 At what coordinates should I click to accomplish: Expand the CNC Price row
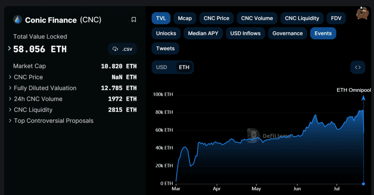tap(10, 77)
